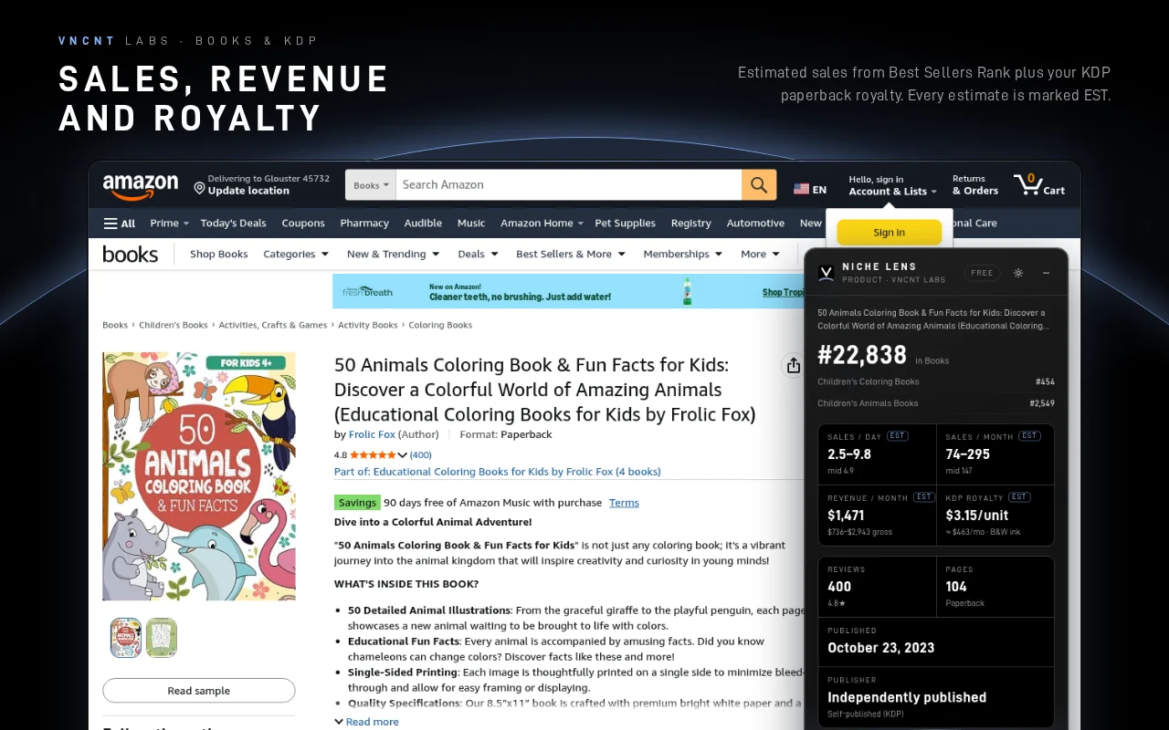Screen dimensions: 1169x730
Task: Open the All hamburger menu
Action: pos(119,224)
